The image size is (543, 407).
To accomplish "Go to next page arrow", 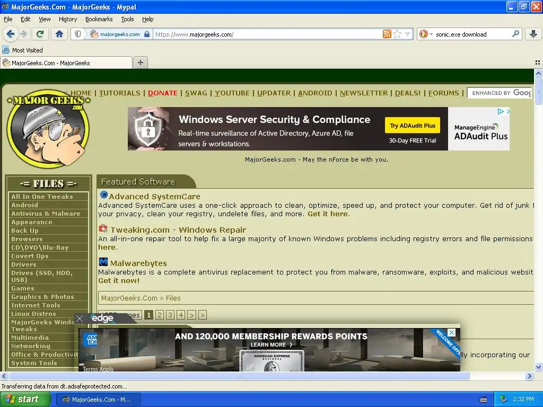I will pos(191,315).
